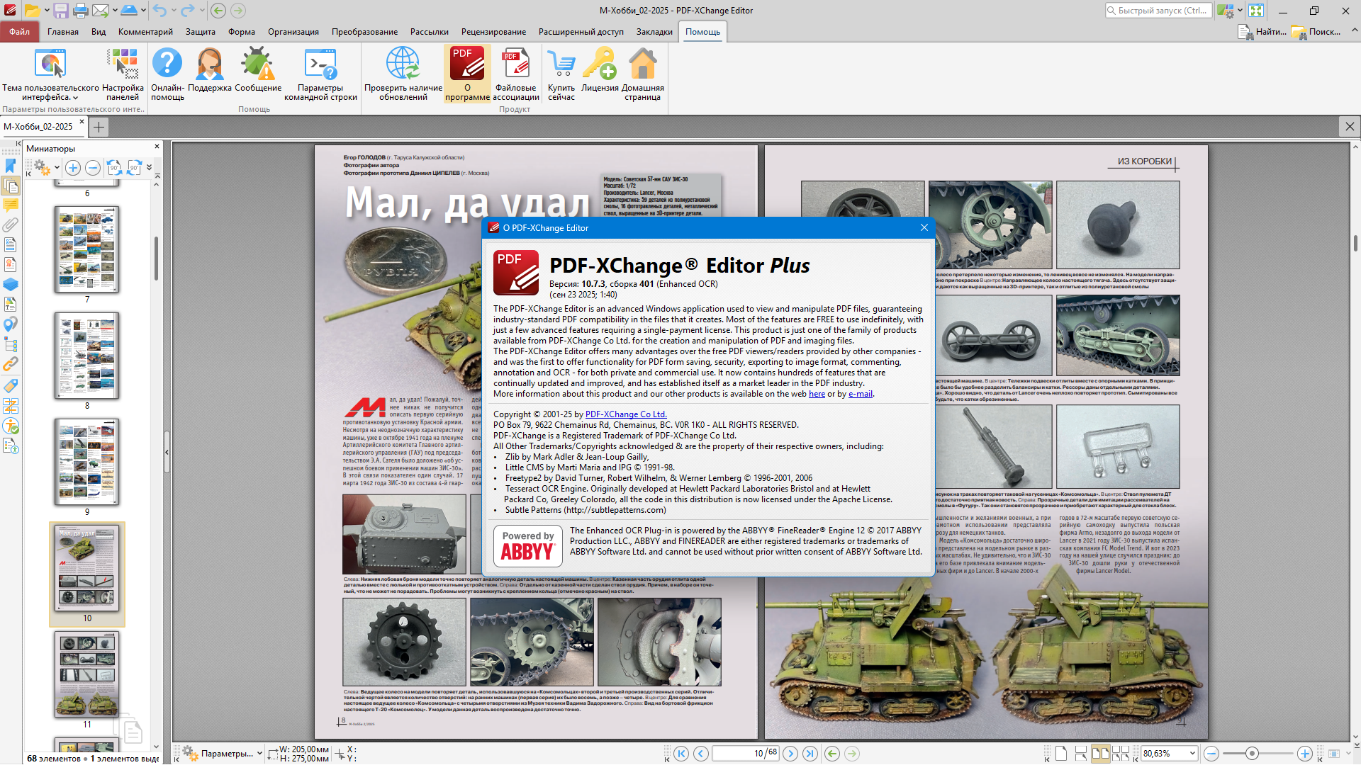Toggle two-page facing layout
The height and width of the screenshot is (765, 1361).
tap(1101, 754)
